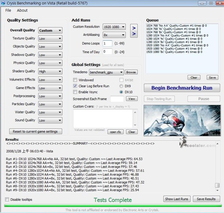Click the View button for screenshots
The height and width of the screenshot is (213, 224).
click(x=132, y=99)
